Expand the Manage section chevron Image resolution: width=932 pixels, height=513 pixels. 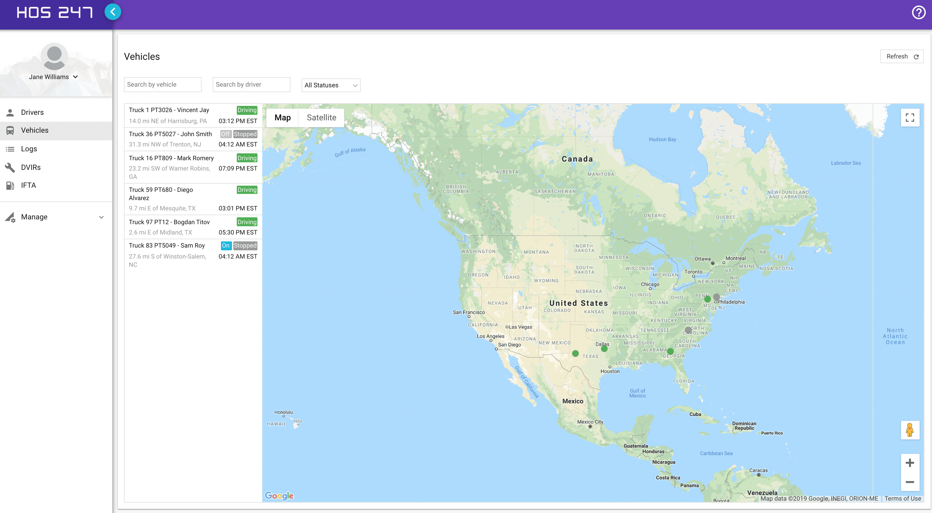click(101, 217)
